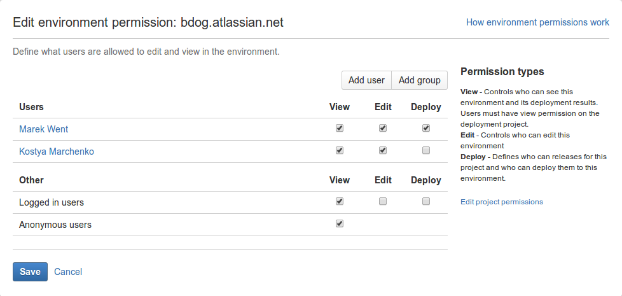622x296 pixels.
Task: Uncheck View permission for Marek Went
Action: pyautogui.click(x=339, y=128)
